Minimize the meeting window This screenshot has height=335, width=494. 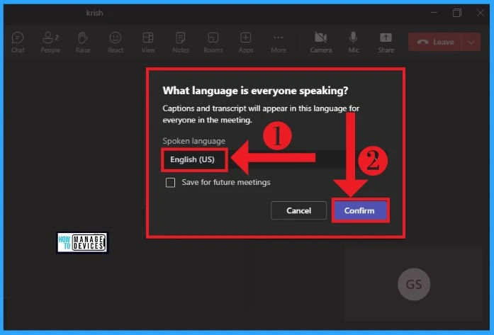(434, 13)
